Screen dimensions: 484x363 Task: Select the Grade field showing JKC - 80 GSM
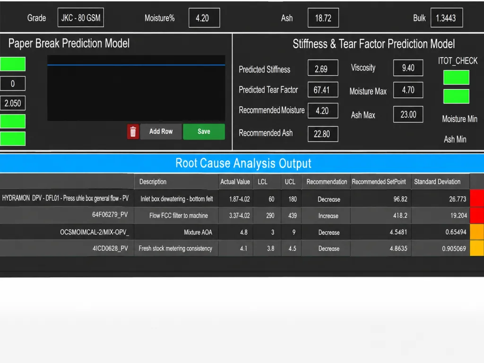point(80,17)
